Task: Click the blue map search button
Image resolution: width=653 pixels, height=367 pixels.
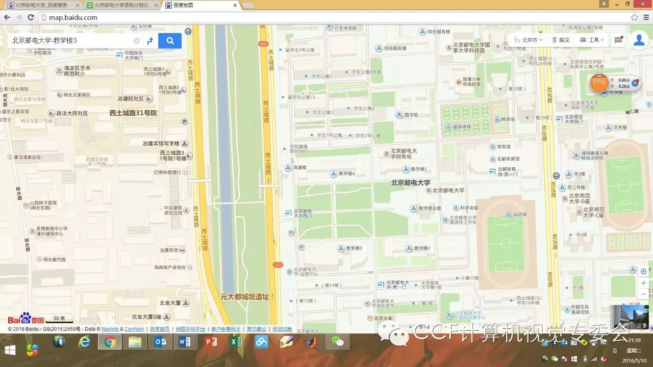Action: [170, 41]
